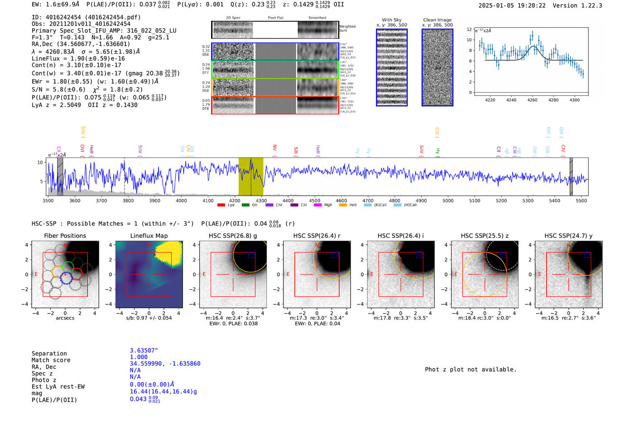The width and height of the screenshot is (634, 431).
Task: Click the Obs: 20211201v011_4016242454 line
Action: coord(81,24)
